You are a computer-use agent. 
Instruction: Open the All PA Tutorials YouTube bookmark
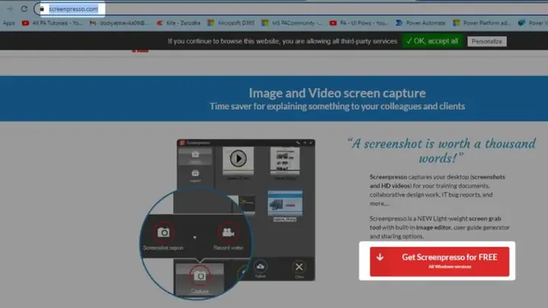[52, 23]
